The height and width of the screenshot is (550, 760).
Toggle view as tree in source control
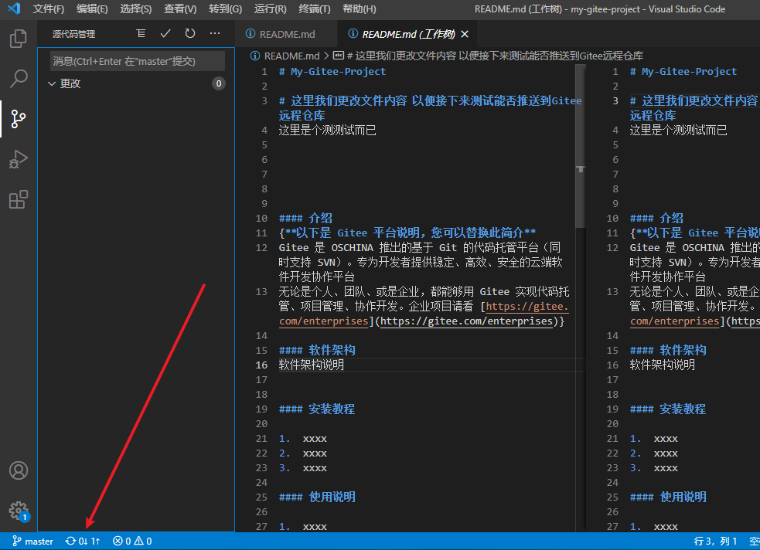[x=141, y=33]
